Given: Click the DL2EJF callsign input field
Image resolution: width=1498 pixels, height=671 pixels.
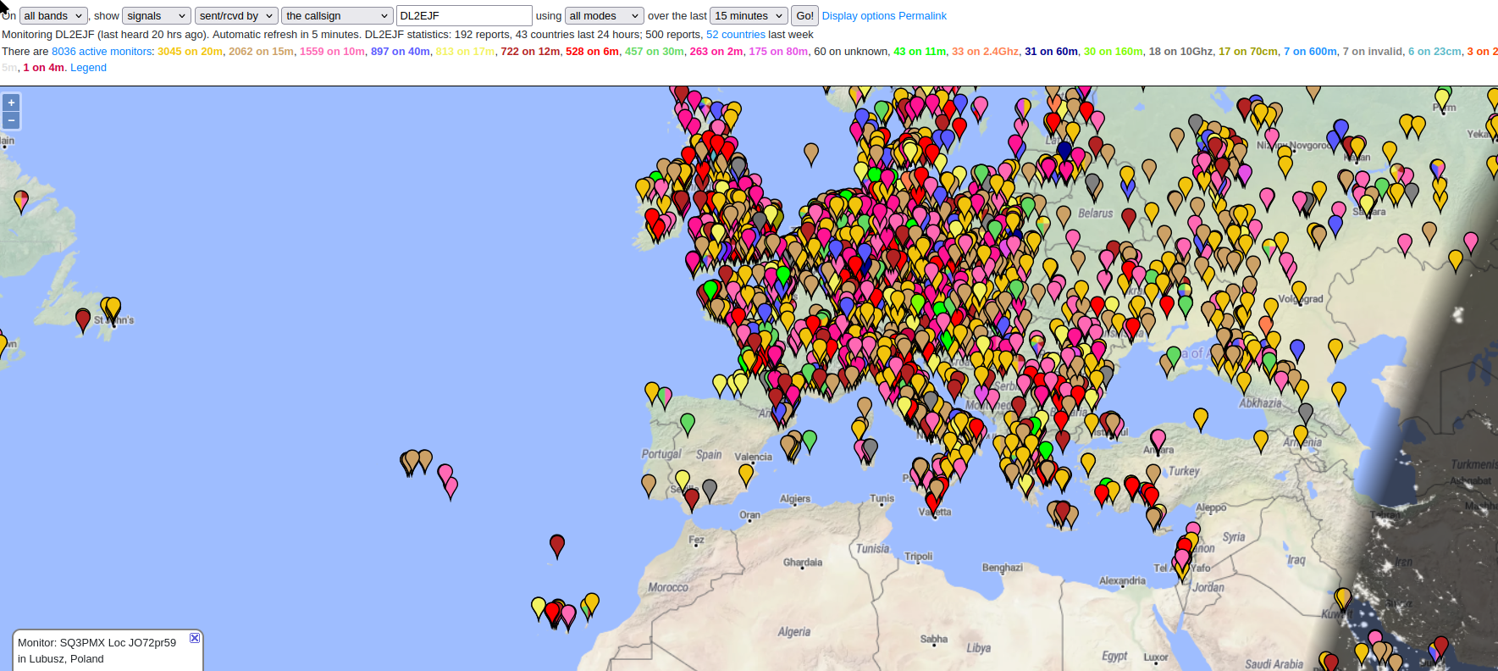Looking at the screenshot, I should (463, 16).
